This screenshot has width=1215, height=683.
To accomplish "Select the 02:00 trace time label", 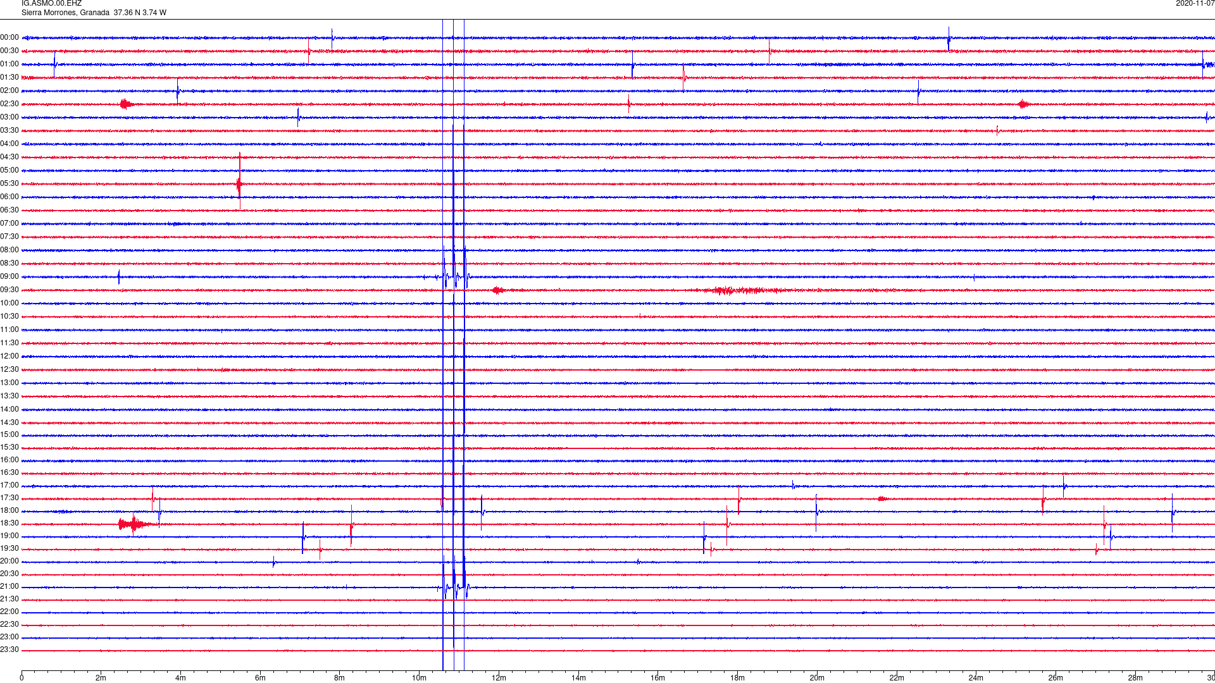I will (x=9, y=91).
